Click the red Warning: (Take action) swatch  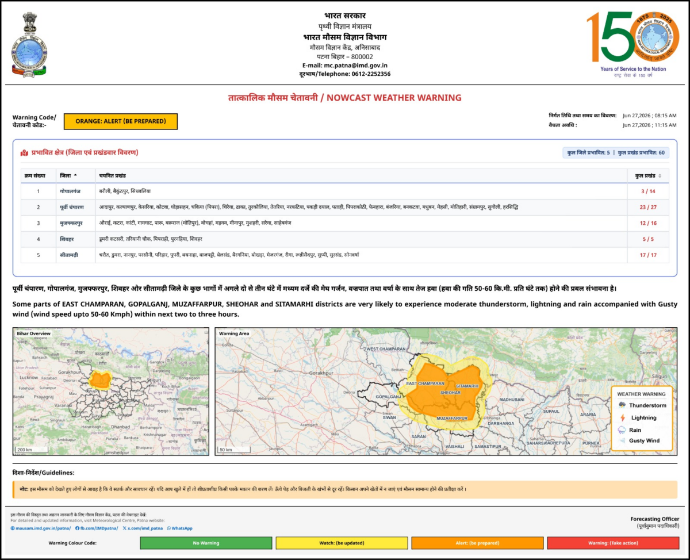[612, 543]
